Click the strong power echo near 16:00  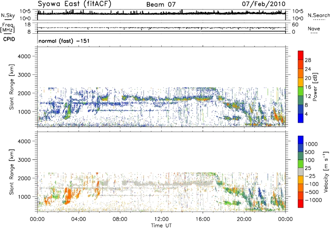coord(203,98)
